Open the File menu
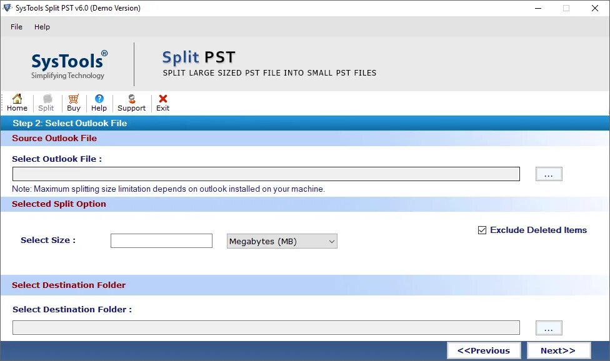Viewport: 610px width, 361px height. 16,27
